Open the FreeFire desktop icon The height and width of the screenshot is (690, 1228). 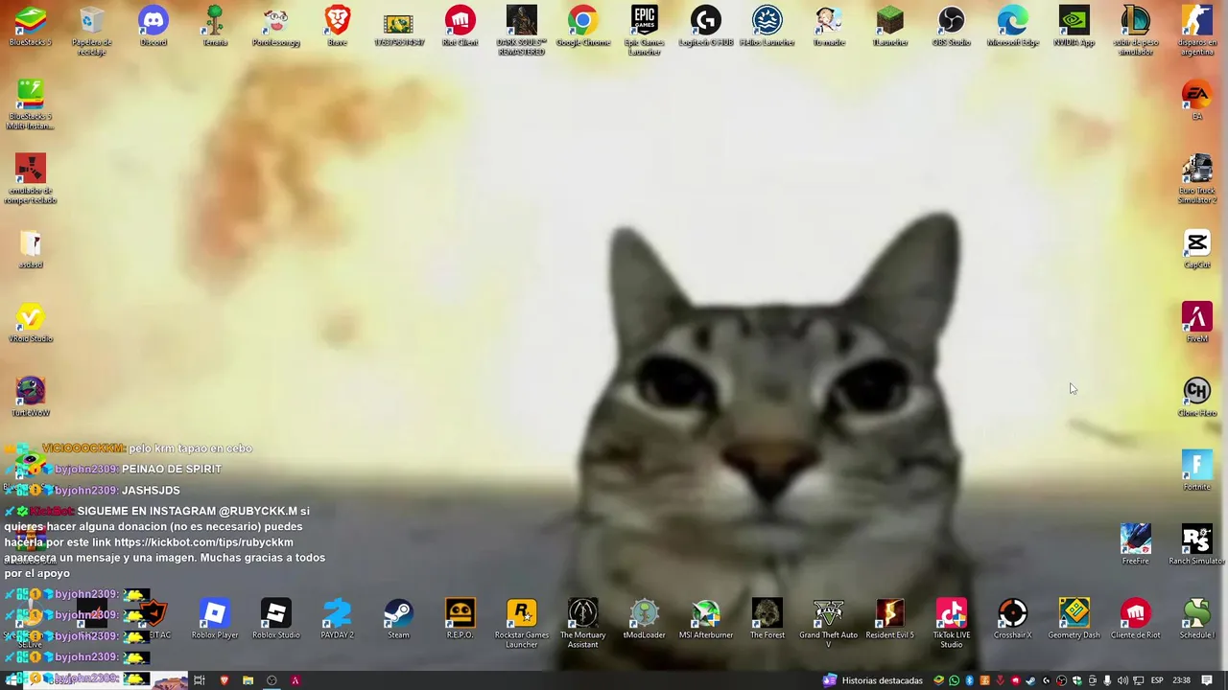[x=1136, y=544]
